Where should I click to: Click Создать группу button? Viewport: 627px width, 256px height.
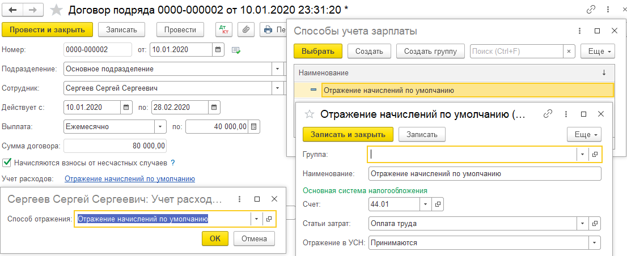tap(430, 51)
